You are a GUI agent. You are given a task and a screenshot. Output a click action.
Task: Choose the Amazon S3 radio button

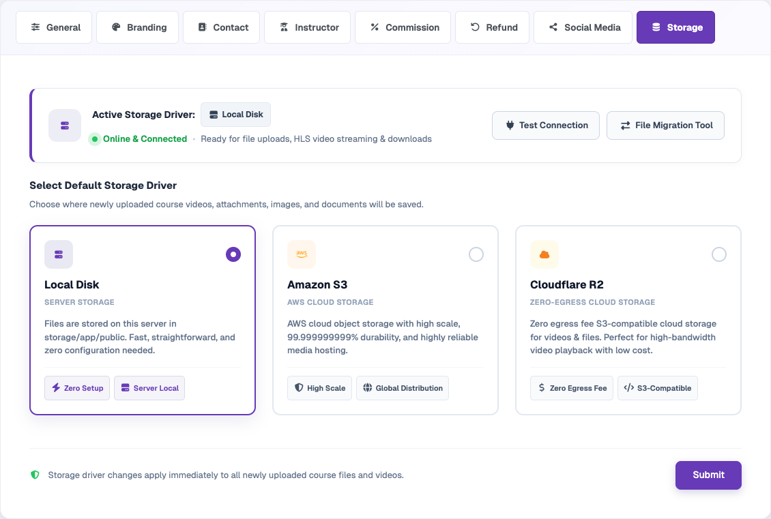476,254
